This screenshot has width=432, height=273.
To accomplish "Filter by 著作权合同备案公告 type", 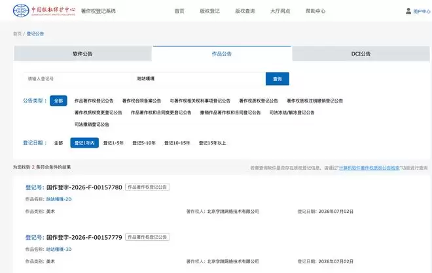I will click(x=141, y=101).
